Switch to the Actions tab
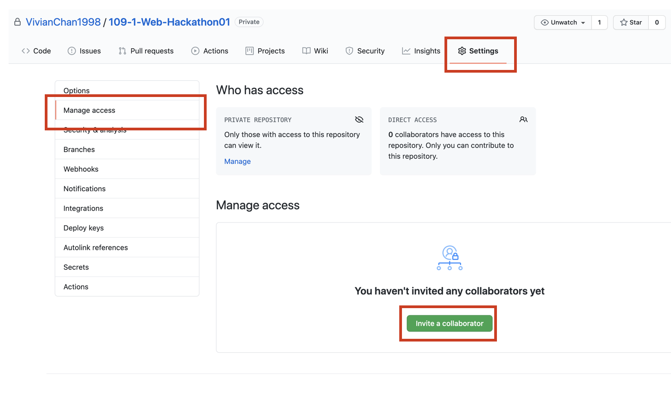Viewport: 671px width, 397px height. [x=210, y=51]
